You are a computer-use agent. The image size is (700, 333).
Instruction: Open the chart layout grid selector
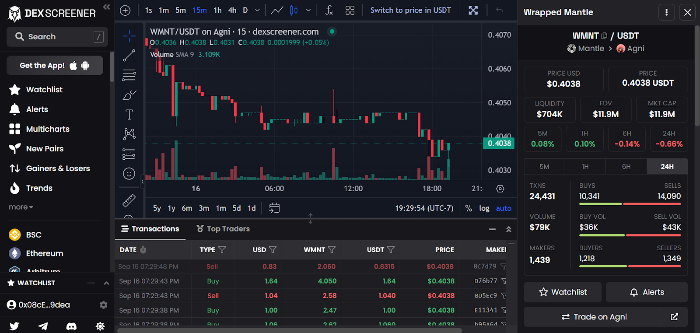tap(350, 11)
